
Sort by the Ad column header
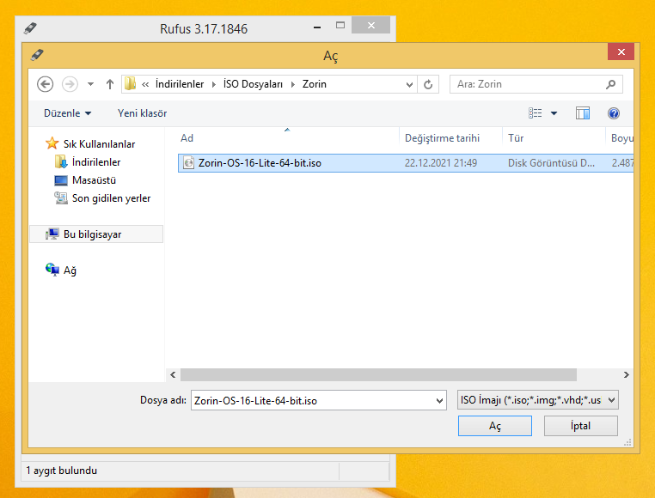tap(287, 138)
